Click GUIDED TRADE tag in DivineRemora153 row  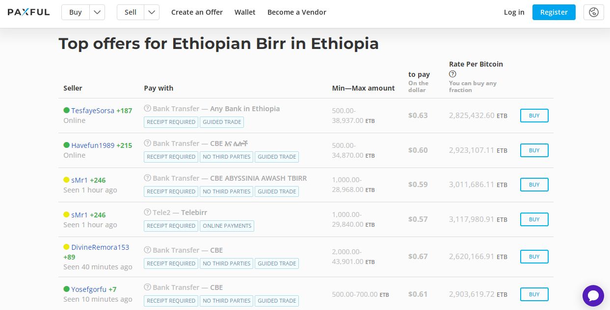277,263
